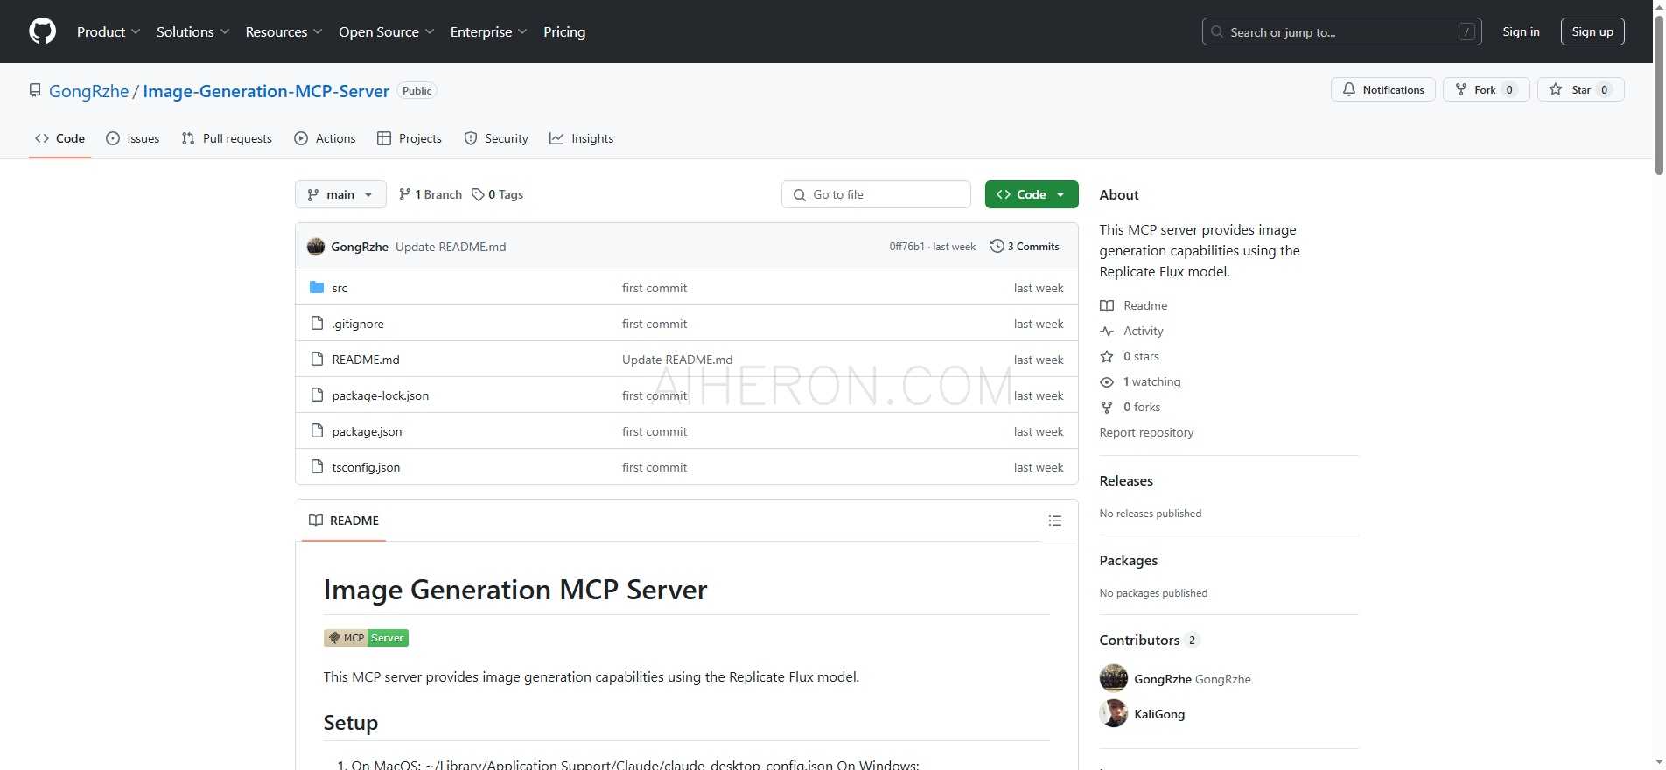1666x770 pixels.
Task: Click the pulse icon beside Activity
Action: 1107,331
